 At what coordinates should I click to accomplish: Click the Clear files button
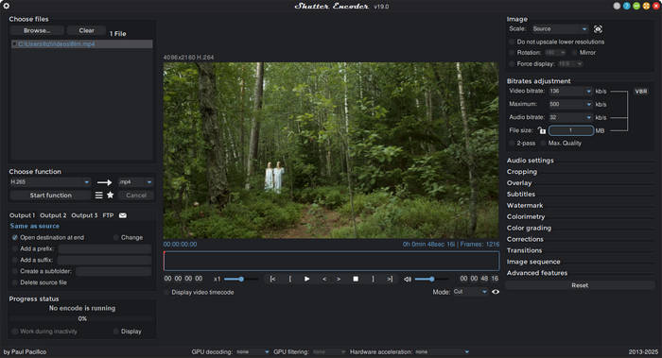click(87, 30)
